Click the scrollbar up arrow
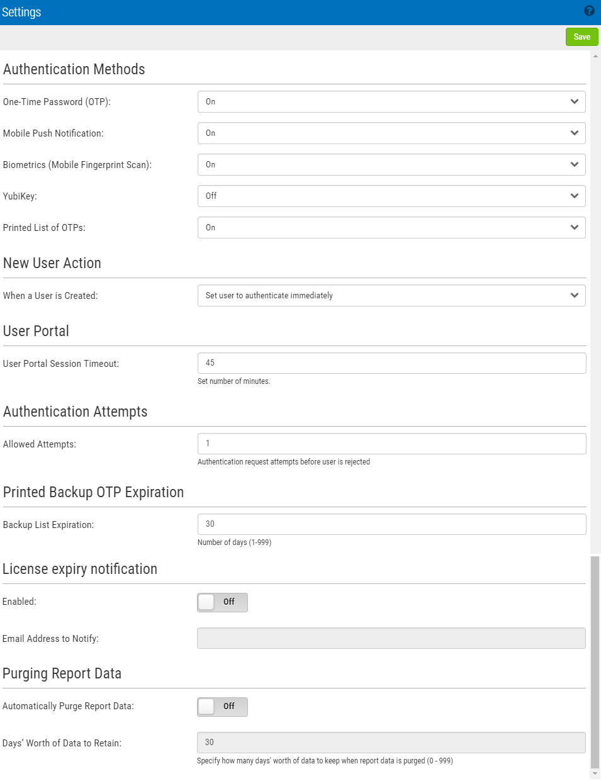This screenshot has height=781, width=601. coord(595,57)
